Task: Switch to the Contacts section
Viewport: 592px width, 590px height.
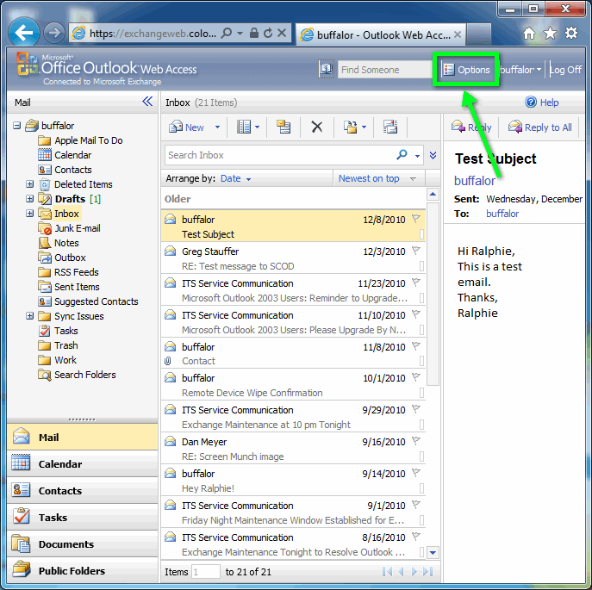Action: click(x=83, y=491)
